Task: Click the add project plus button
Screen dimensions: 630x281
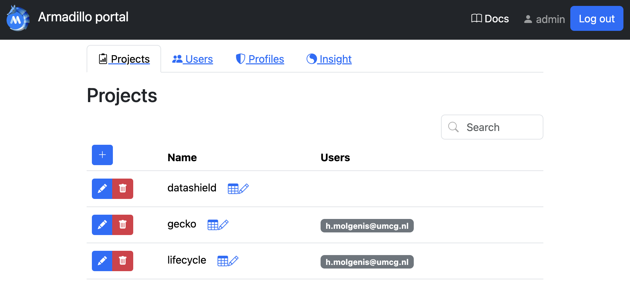Action: click(102, 155)
